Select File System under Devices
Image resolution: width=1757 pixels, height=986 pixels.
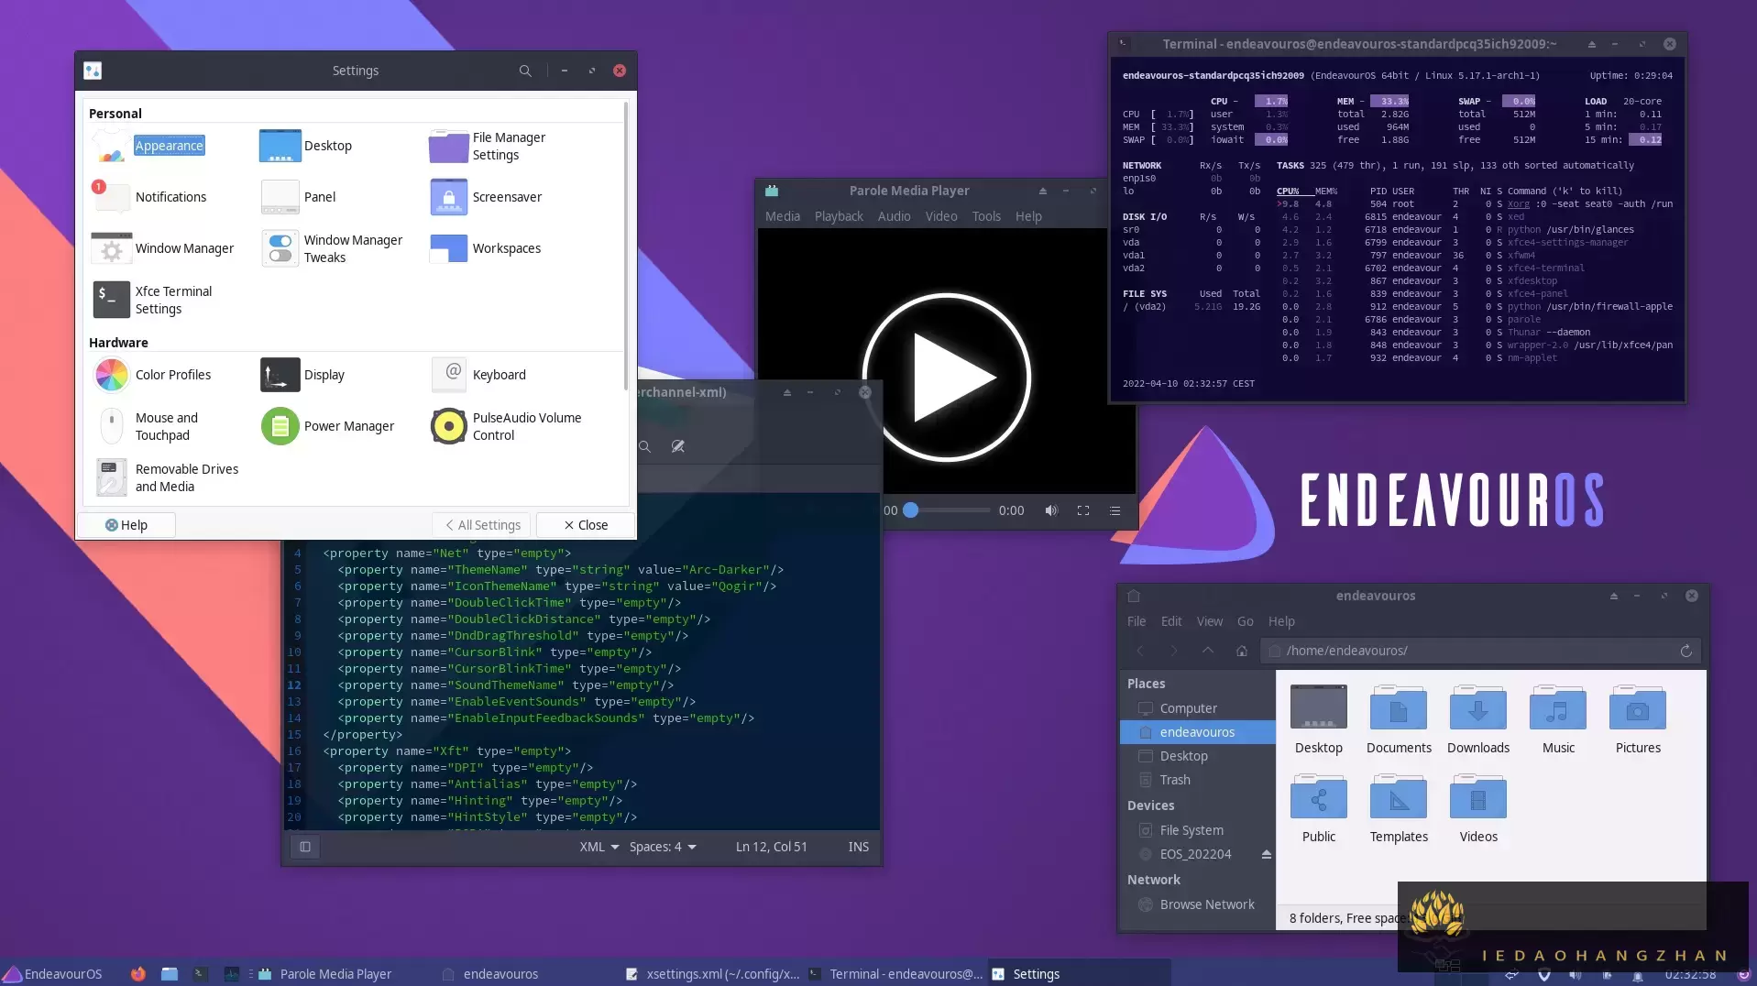pyautogui.click(x=1197, y=830)
